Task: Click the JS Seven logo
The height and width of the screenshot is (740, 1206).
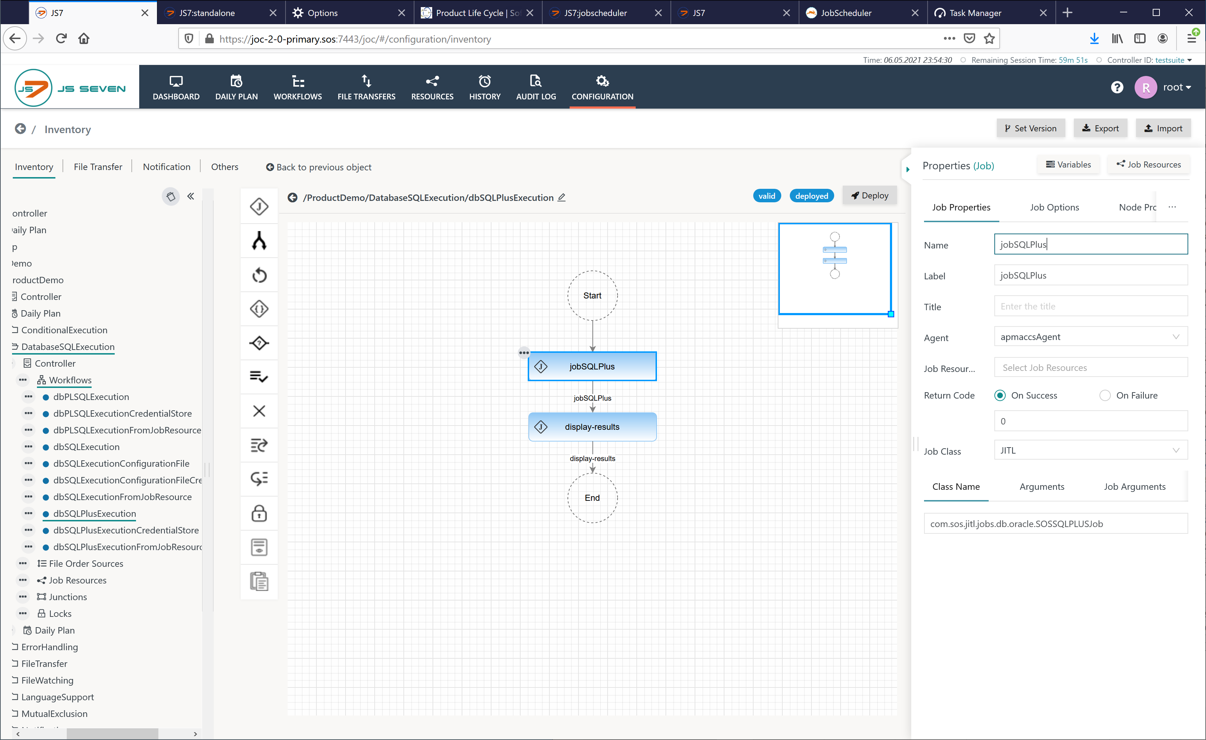Action: pos(70,88)
